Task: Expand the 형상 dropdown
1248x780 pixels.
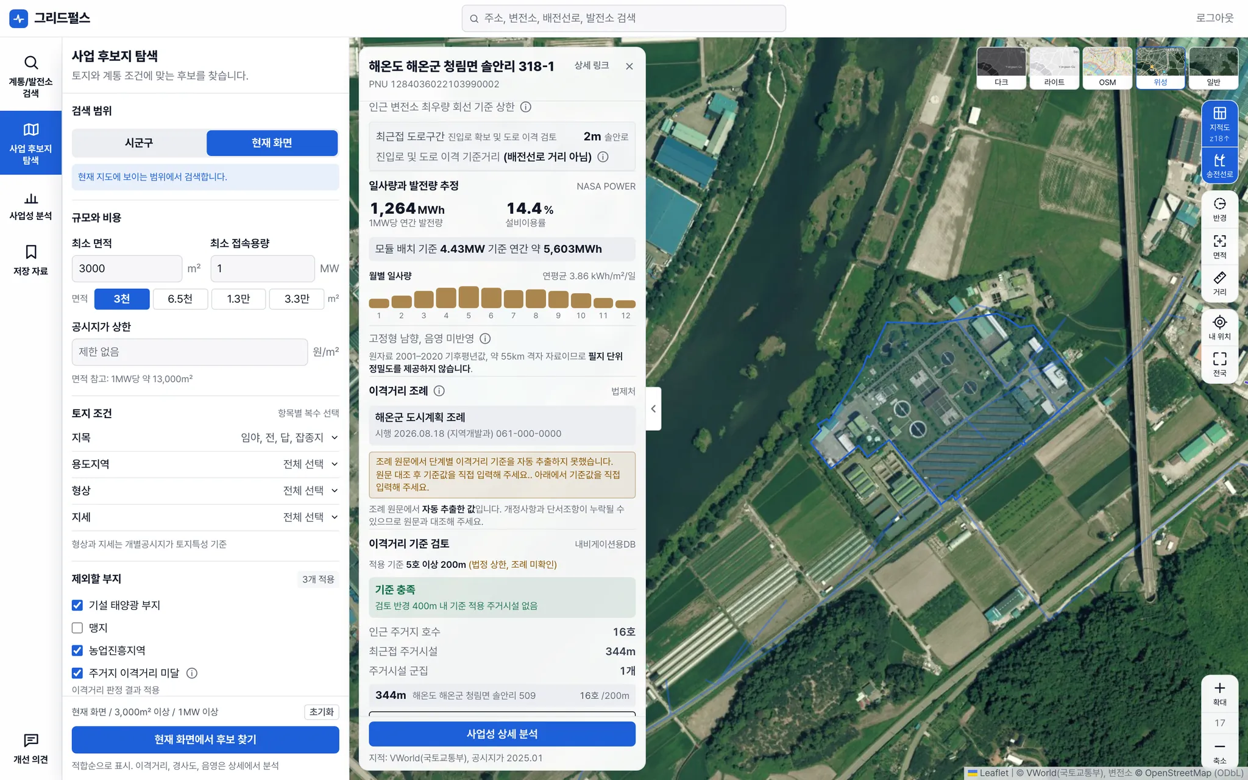Action: click(205, 491)
